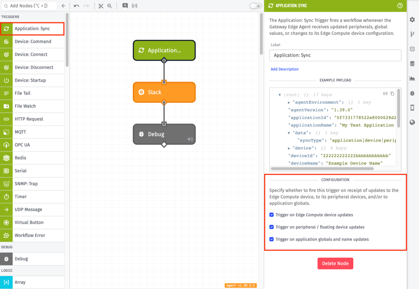Click the Timer stopwatch icon
This screenshot has height=289, width=419.
coord(6,197)
